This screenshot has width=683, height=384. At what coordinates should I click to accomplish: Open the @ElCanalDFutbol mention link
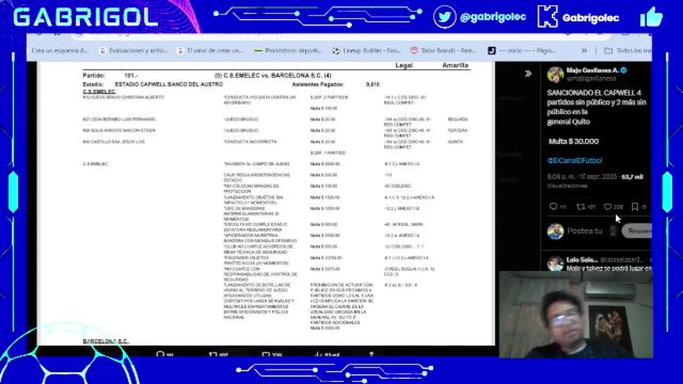(574, 161)
